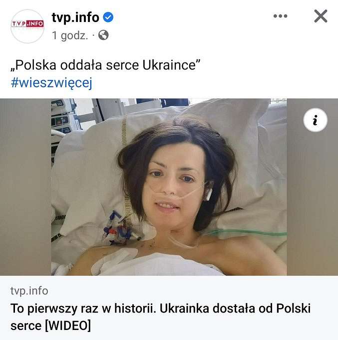This screenshot has height=340, width=338.
Task: Open the TVP.INFO profile avatar
Action: [x=27, y=26]
